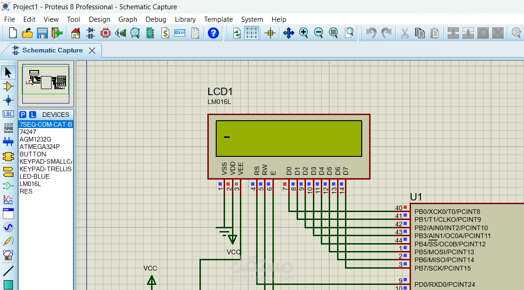Open the File menu
The height and width of the screenshot is (290, 524).
(x=9, y=19)
